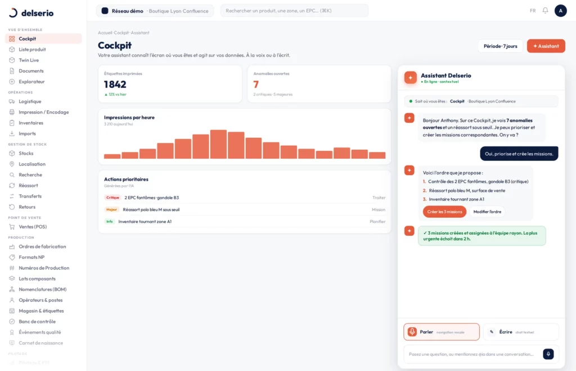Switch to Écrire text chat mode

pyautogui.click(x=521, y=332)
